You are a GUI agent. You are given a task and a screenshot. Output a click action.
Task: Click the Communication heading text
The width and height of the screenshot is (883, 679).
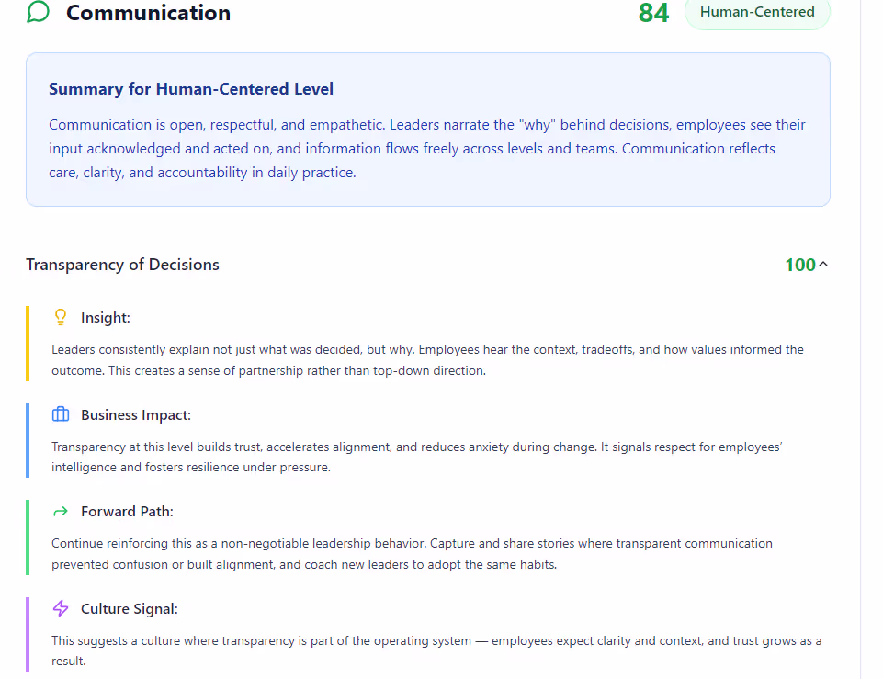(148, 13)
